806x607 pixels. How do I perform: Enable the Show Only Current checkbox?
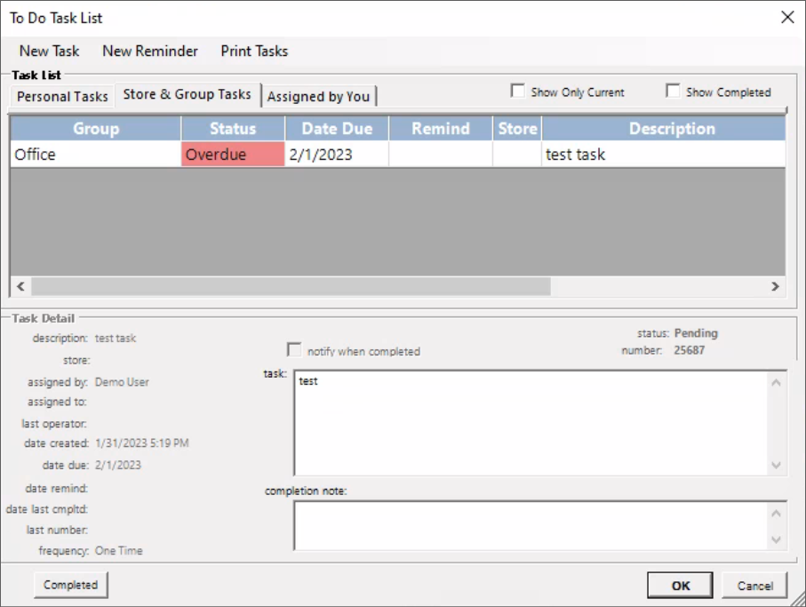(517, 92)
